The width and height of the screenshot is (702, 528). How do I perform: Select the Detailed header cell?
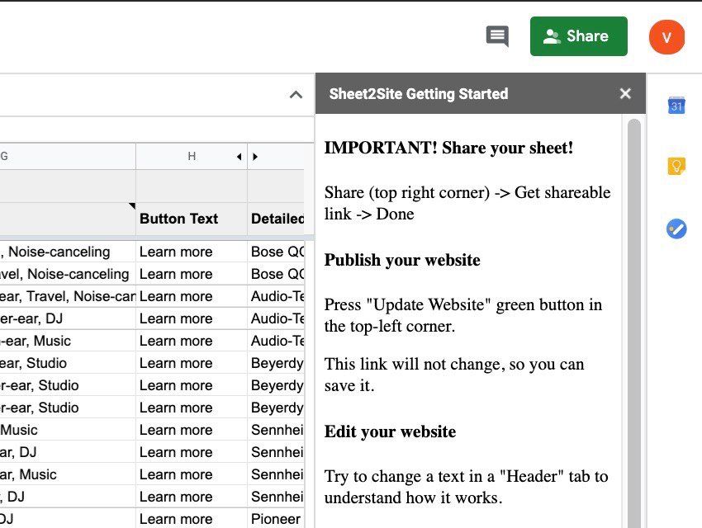coord(276,219)
